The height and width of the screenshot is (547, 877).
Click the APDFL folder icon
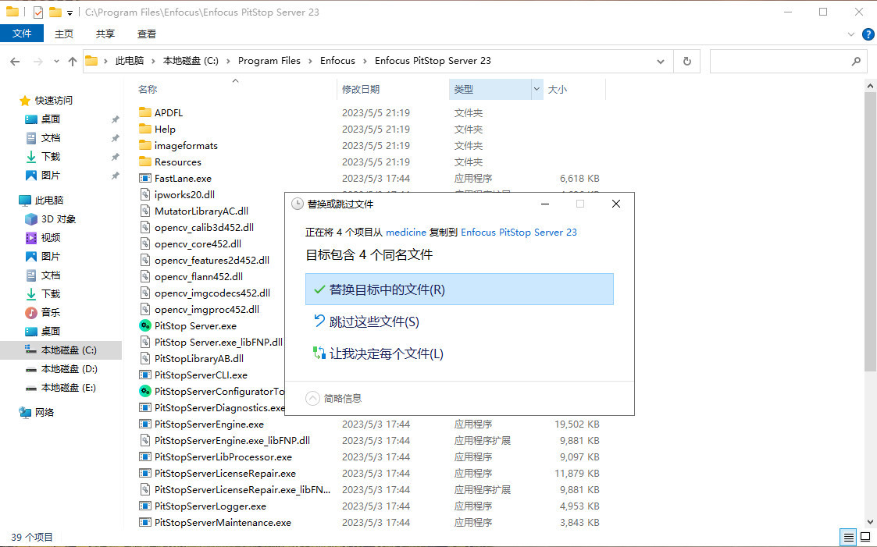coord(144,112)
